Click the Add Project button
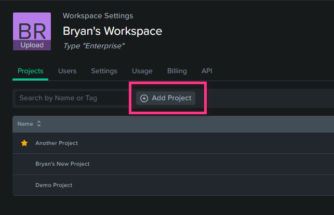Screen dimensions: 334x215 pyautogui.click(x=166, y=98)
